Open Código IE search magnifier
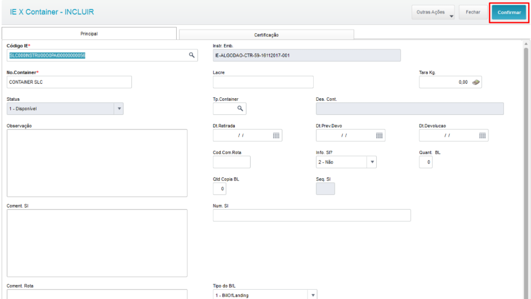The height and width of the screenshot is (299, 531). click(192, 55)
